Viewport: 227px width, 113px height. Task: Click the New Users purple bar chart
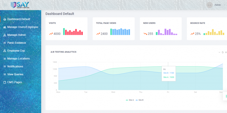[167, 32]
